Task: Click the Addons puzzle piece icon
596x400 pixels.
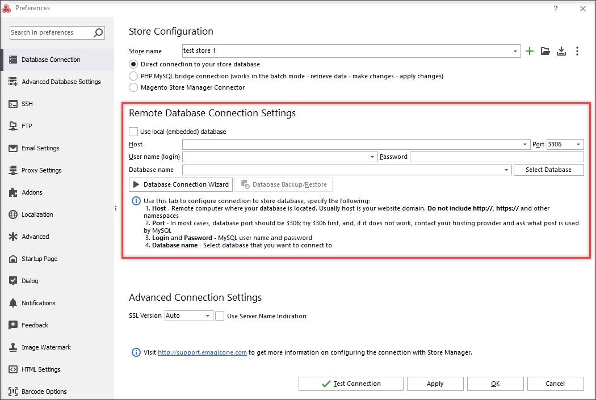Action: tap(13, 192)
